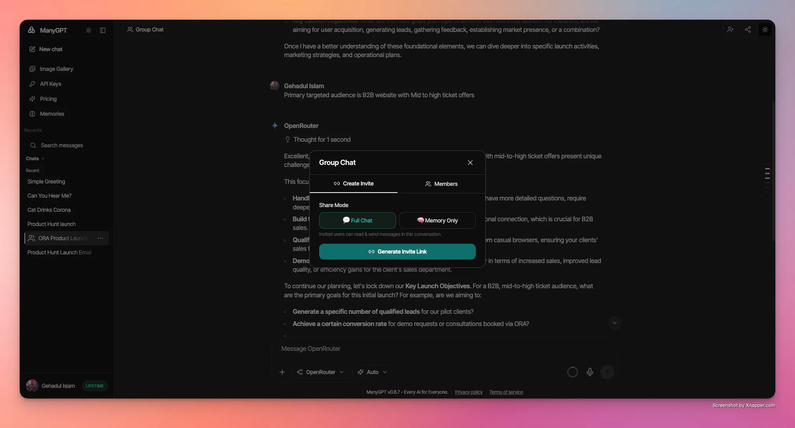Click the send arrow button
Viewport: 795px width, 428px height.
pyautogui.click(x=607, y=372)
